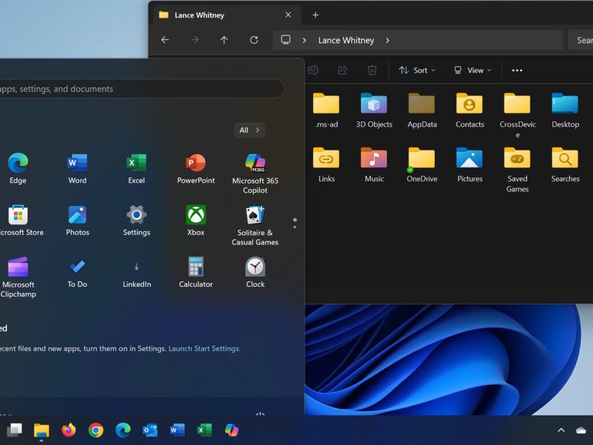
Task: Close the Lance Whitney tab
Action: pyautogui.click(x=288, y=14)
